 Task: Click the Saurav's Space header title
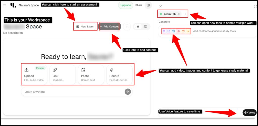point(29,5)
